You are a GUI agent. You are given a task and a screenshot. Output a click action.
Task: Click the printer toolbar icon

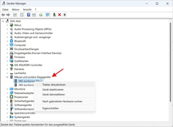point(41,15)
